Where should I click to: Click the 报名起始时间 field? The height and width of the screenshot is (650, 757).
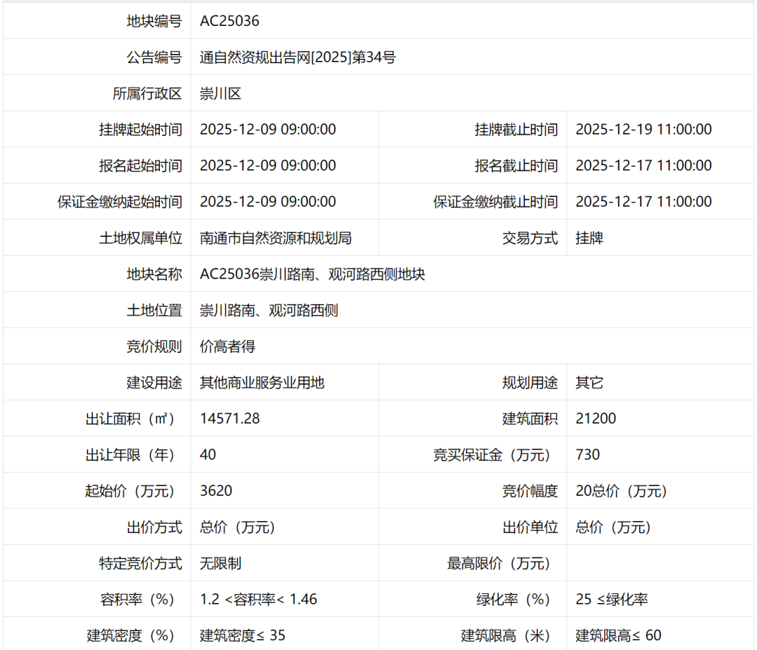267,165
